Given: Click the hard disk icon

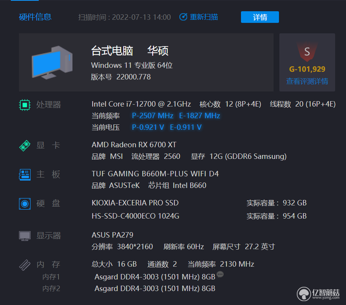Looking at the screenshot, I should [25, 204].
